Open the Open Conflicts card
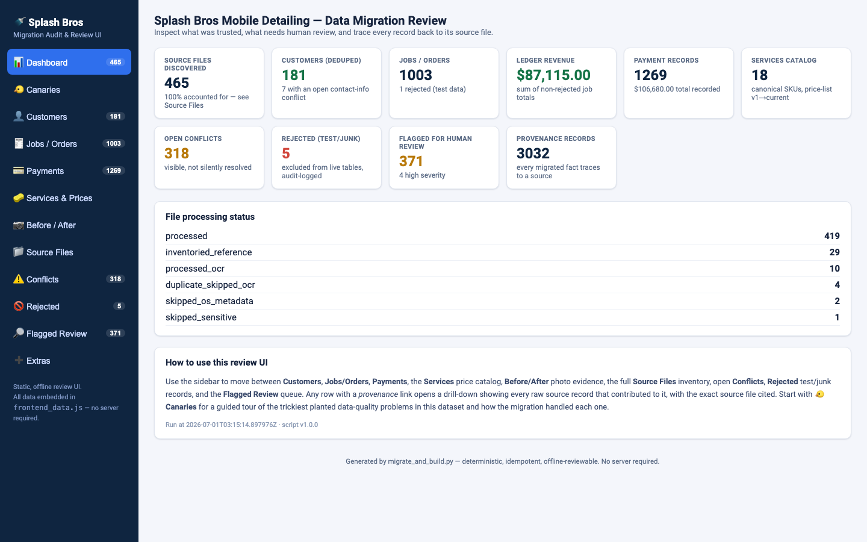Screen dimensions: 867x542 point(209,157)
